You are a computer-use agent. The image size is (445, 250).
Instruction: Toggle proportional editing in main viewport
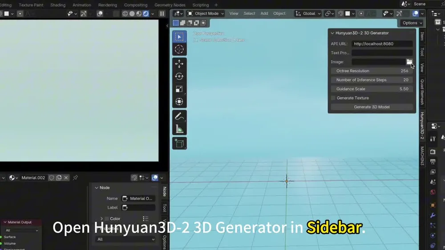coord(361,13)
